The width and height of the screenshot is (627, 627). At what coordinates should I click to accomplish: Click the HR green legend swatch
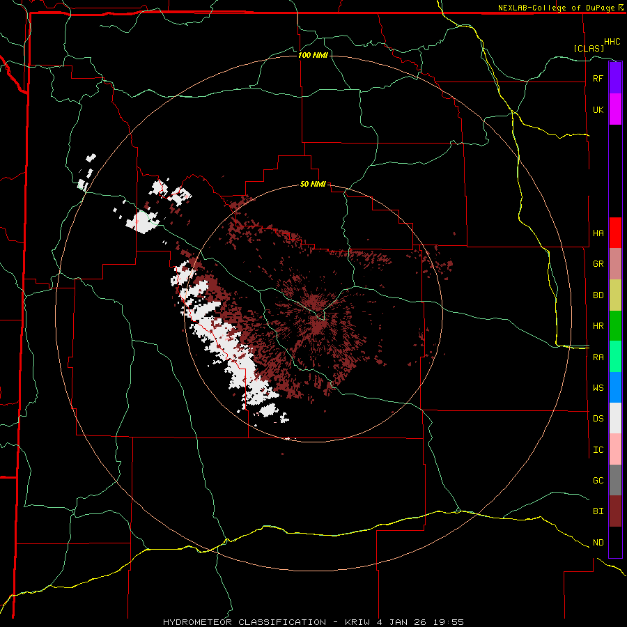[615, 325]
